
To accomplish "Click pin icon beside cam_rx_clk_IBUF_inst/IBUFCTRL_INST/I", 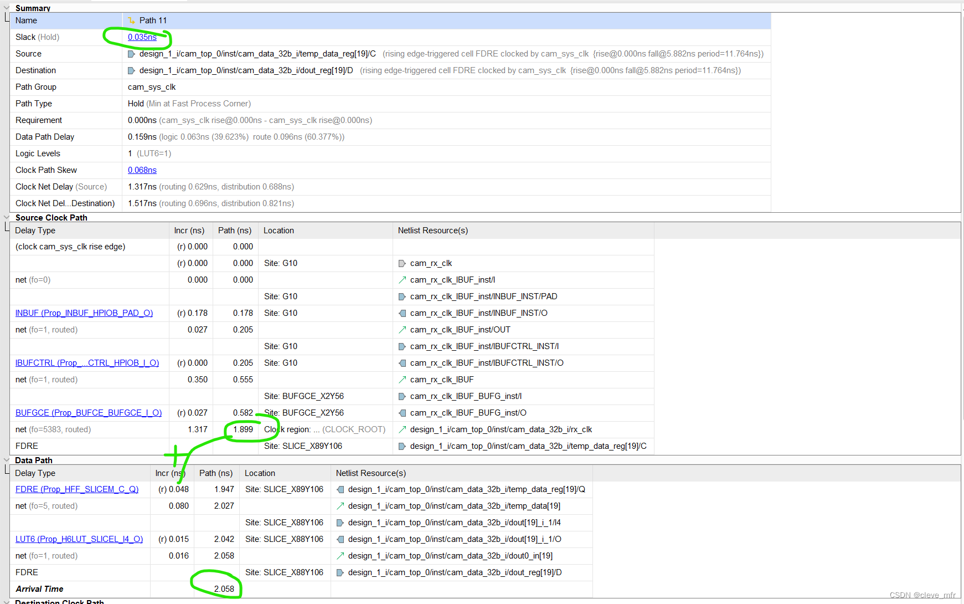I will click(x=403, y=346).
